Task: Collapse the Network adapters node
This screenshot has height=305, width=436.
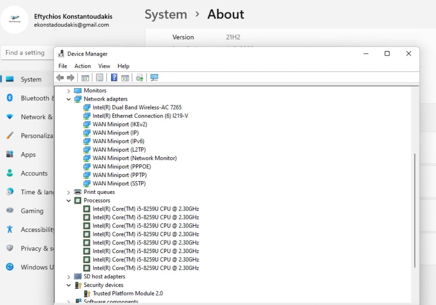Action: click(69, 99)
